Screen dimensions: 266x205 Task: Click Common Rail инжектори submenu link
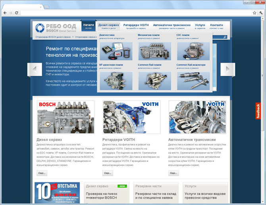[x=191, y=65]
